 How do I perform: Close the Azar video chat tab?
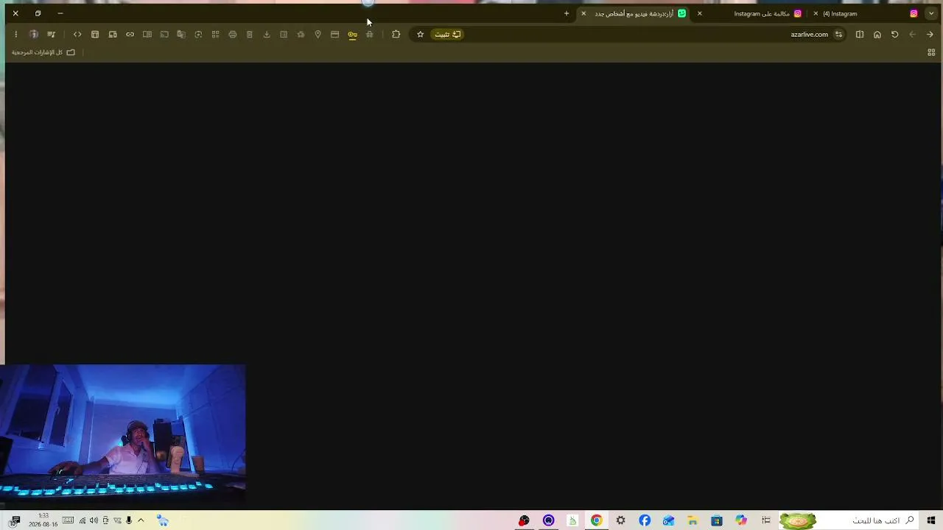coord(583,13)
